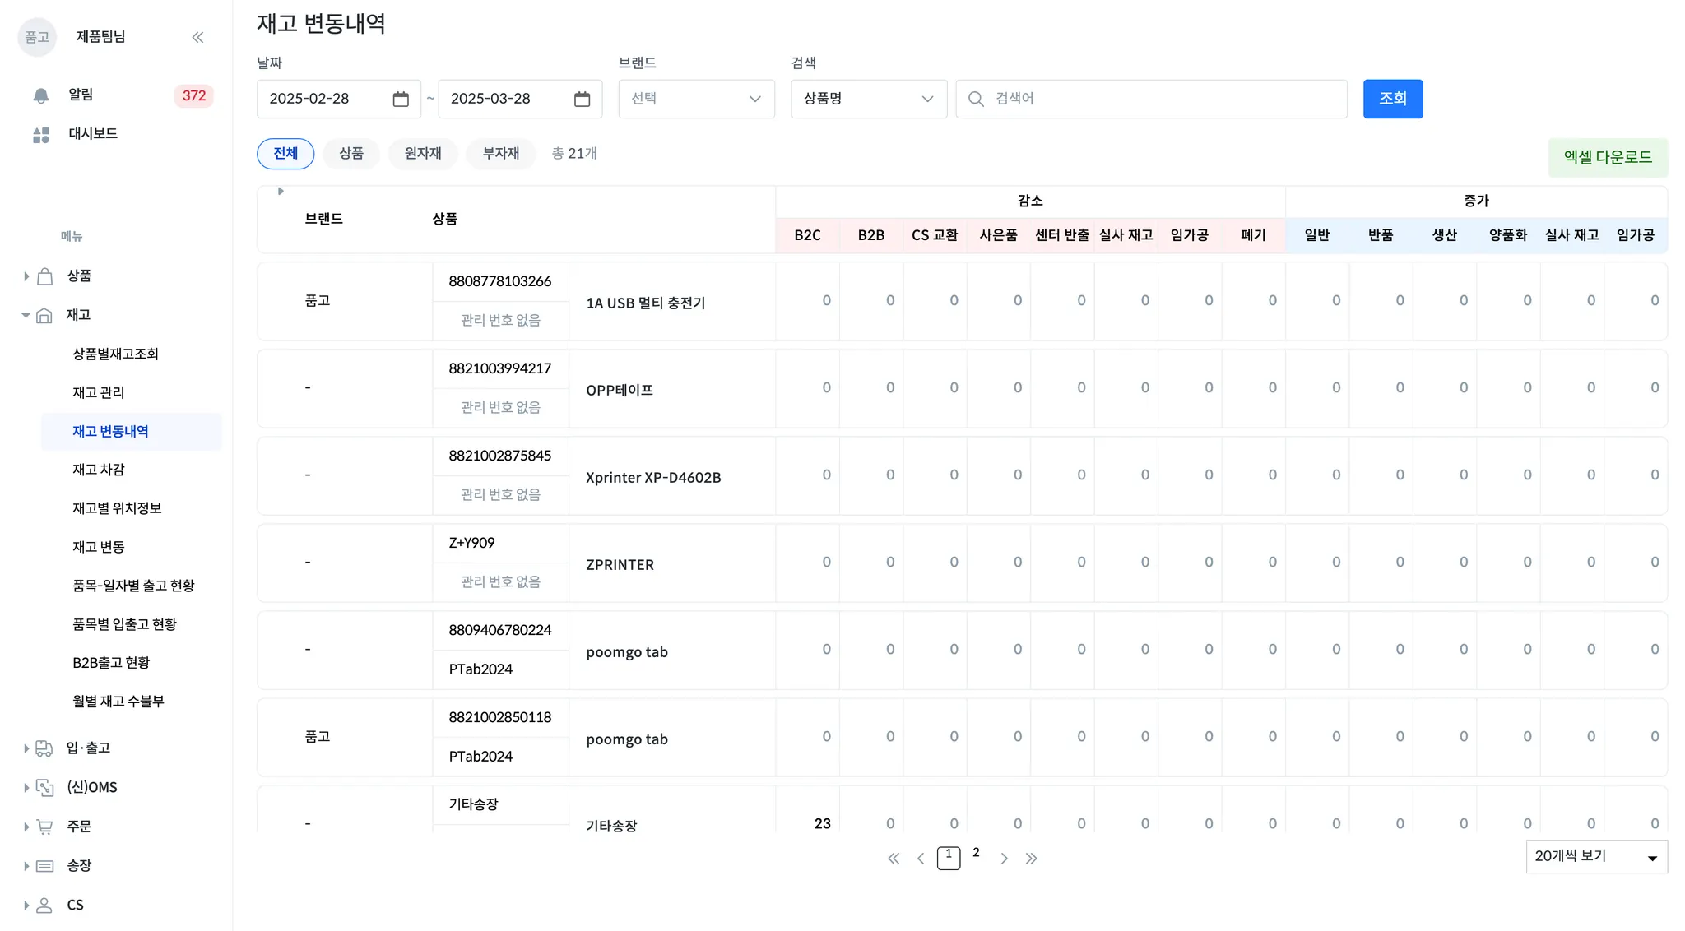The width and height of the screenshot is (1685, 931).
Task: Select the 부자재 filter chip
Action: pyautogui.click(x=500, y=154)
